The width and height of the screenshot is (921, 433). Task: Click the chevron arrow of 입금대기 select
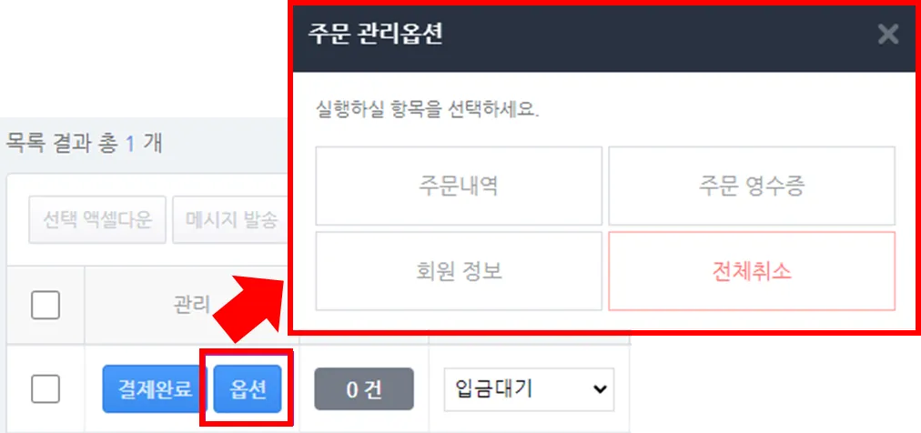pyautogui.click(x=600, y=389)
